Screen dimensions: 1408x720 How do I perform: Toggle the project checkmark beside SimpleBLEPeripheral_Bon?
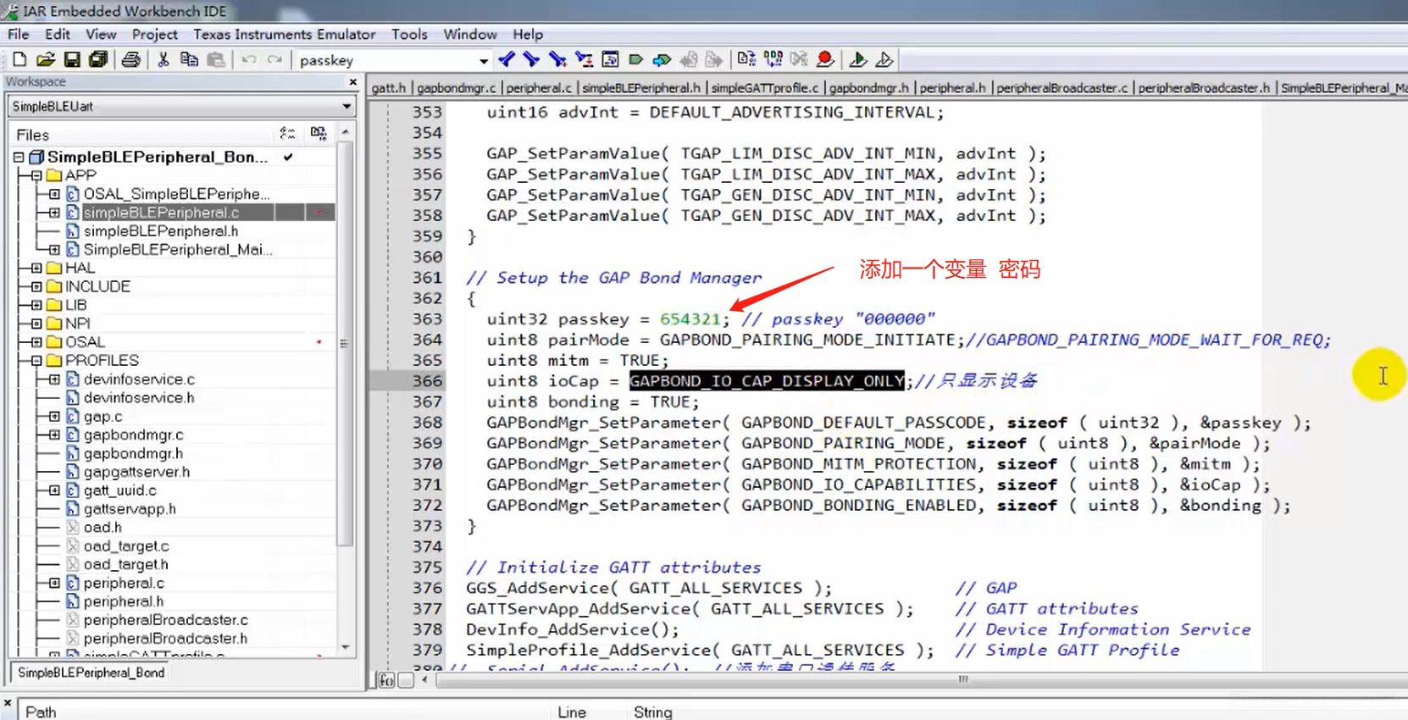[x=288, y=157]
